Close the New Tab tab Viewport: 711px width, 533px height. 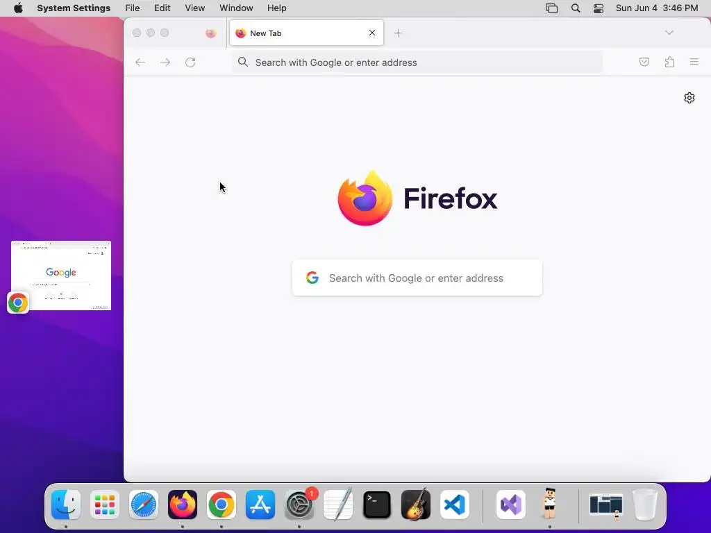coord(372,33)
